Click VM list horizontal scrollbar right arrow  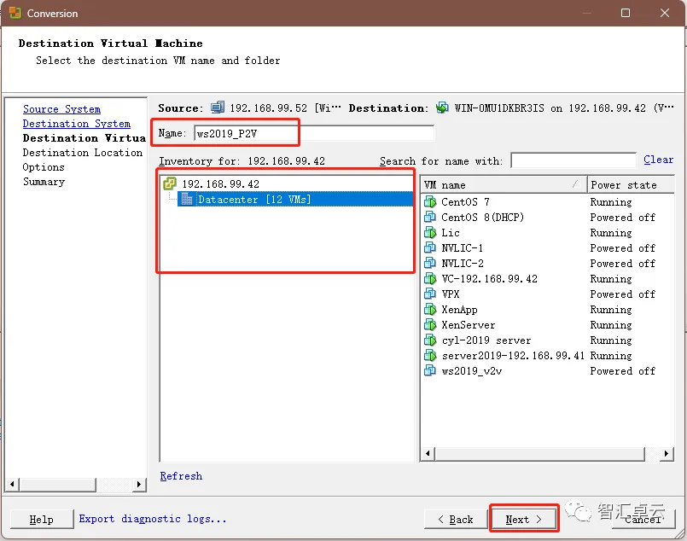tap(667, 454)
